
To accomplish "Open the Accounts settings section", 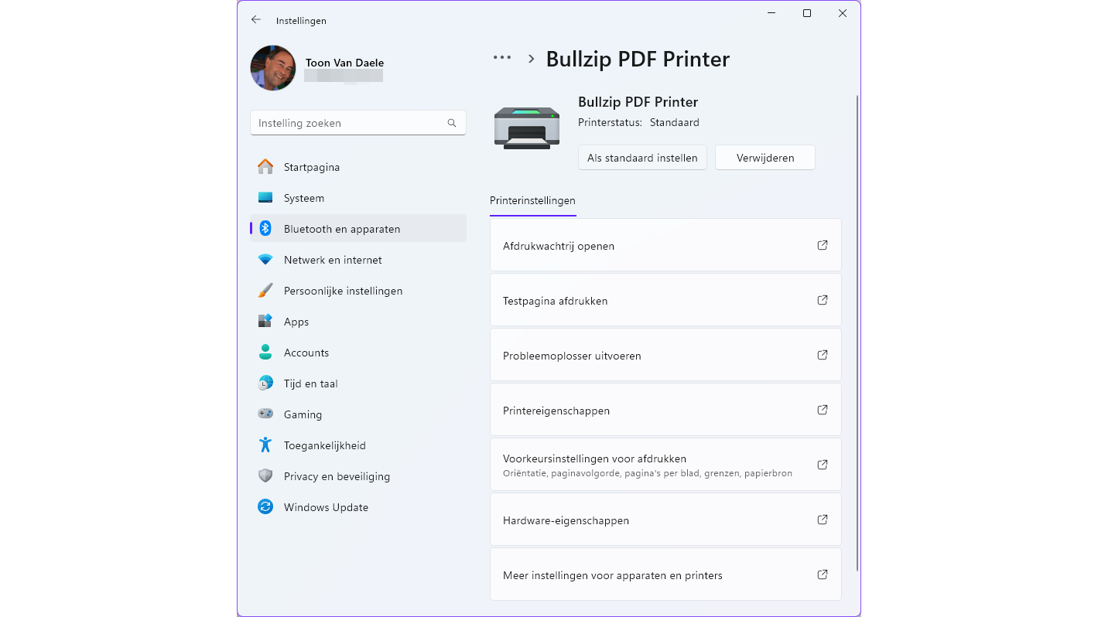I will [x=358, y=353].
